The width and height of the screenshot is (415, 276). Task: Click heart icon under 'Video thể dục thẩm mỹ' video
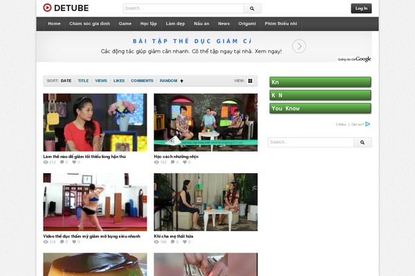(x=75, y=242)
